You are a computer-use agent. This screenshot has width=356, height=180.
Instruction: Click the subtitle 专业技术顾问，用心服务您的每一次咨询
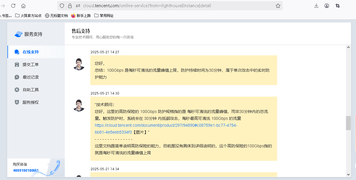pyautogui.click(x=103, y=37)
